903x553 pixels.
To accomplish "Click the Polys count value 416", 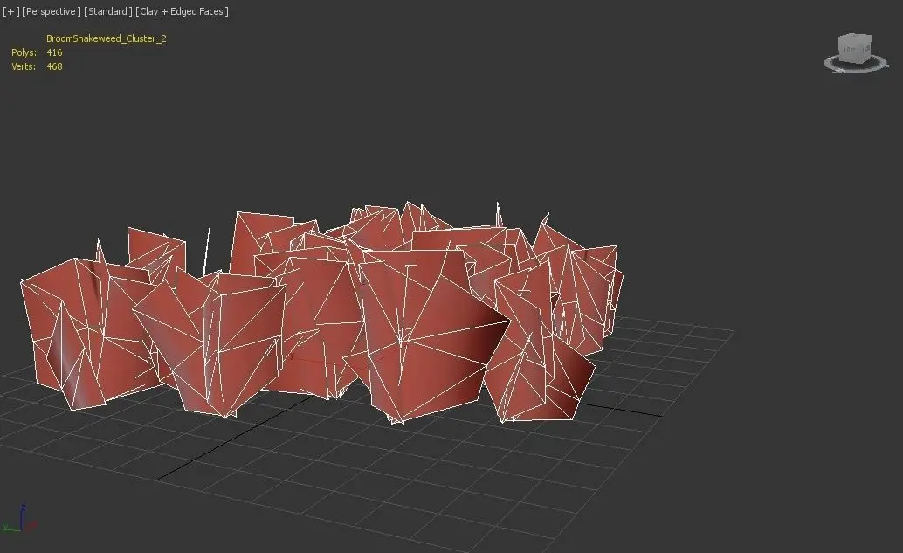I will tap(54, 52).
